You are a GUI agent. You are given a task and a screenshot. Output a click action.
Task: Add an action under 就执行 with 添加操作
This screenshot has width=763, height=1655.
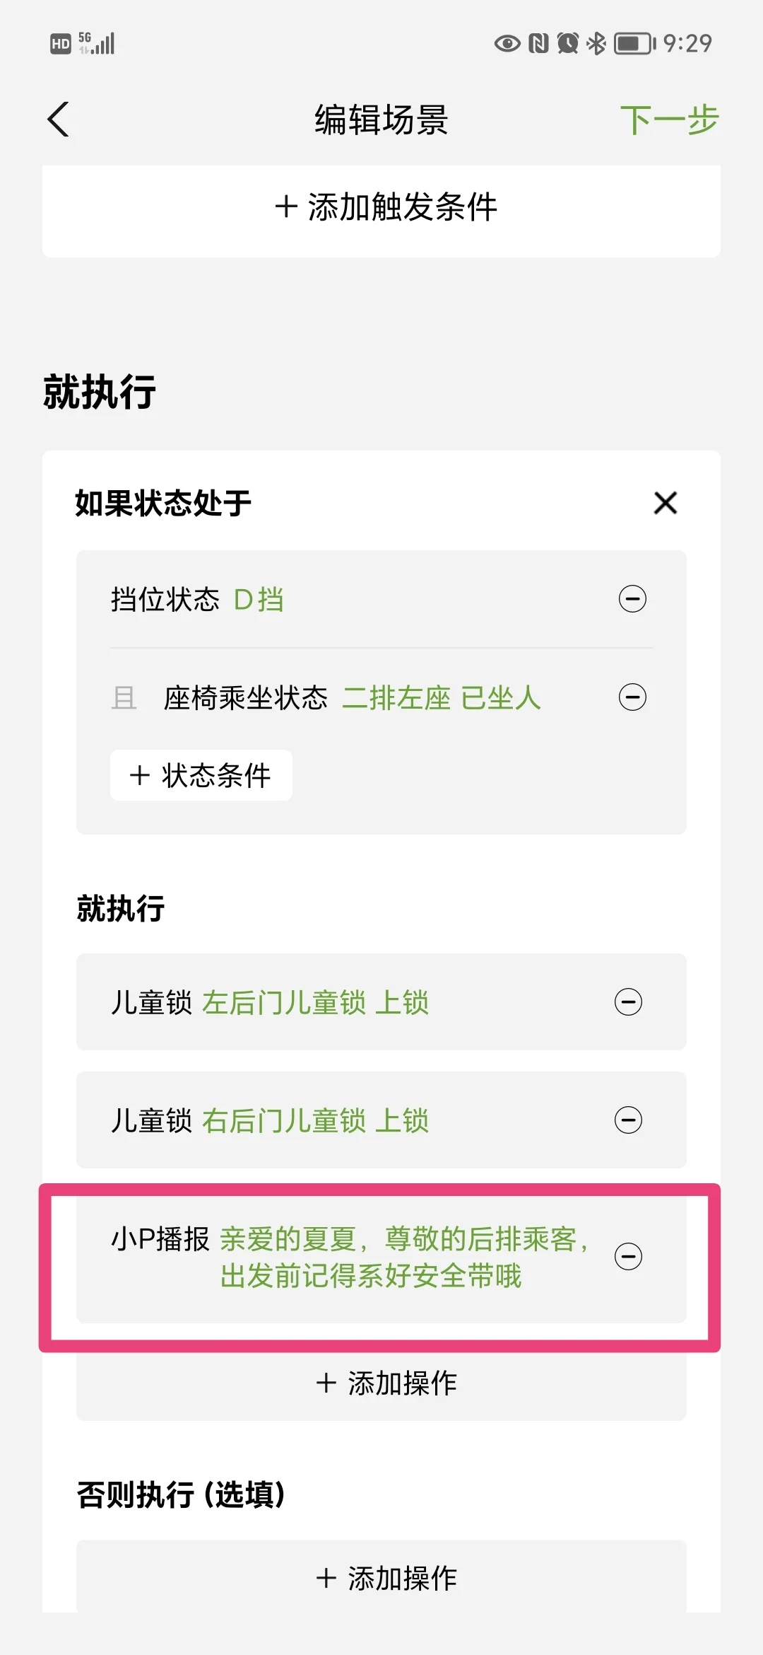pos(381,1383)
